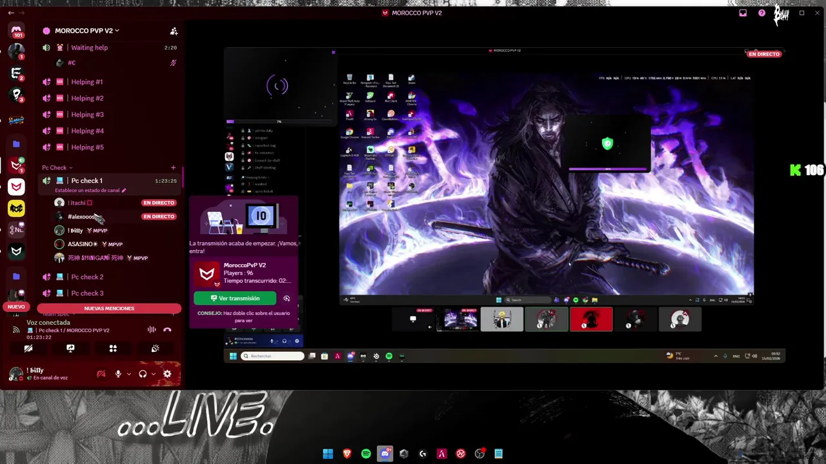Open Notepad from taskbar
This screenshot has height=464, width=826.
(x=498, y=454)
